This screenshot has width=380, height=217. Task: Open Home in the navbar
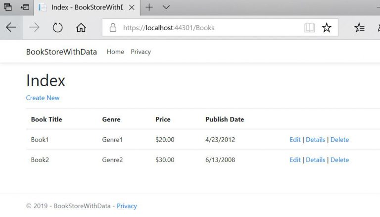pyautogui.click(x=115, y=52)
